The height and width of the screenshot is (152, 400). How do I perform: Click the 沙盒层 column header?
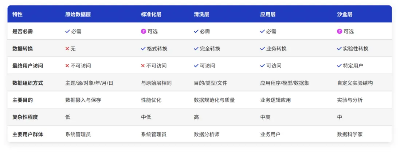(345, 15)
